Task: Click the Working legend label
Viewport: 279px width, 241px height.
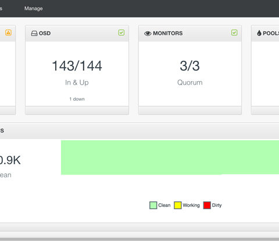Action: tap(191, 205)
